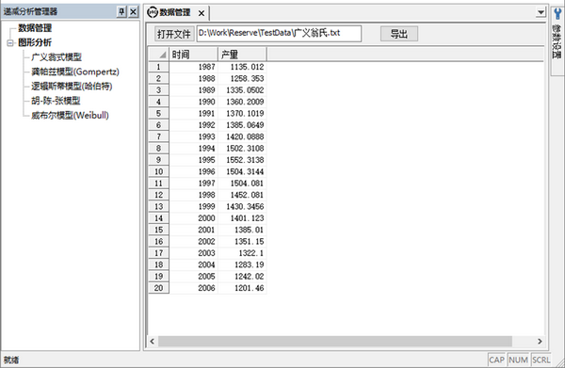This screenshot has width=565, height=368.
Task: Click the NUM status bar indicator
Action: 518,360
